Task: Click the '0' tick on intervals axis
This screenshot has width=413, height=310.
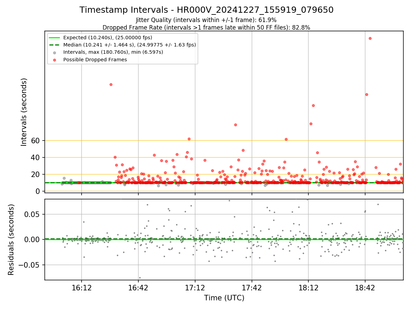Action: 38,191
